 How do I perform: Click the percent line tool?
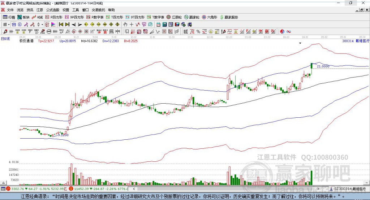(198, 32)
